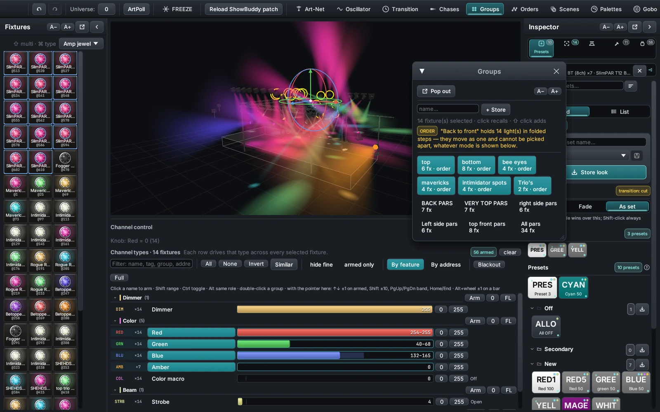Click the redo arrow in the top toolbar
This screenshot has width=660, height=412.
click(55, 9)
